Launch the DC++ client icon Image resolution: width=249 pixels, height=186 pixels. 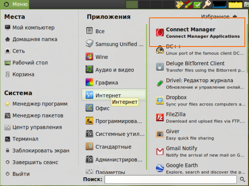pos(160,50)
